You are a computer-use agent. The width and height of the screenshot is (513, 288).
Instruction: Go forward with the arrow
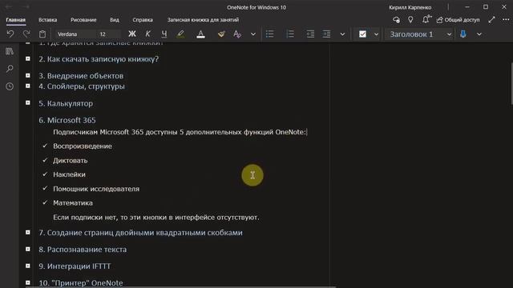point(26,7)
